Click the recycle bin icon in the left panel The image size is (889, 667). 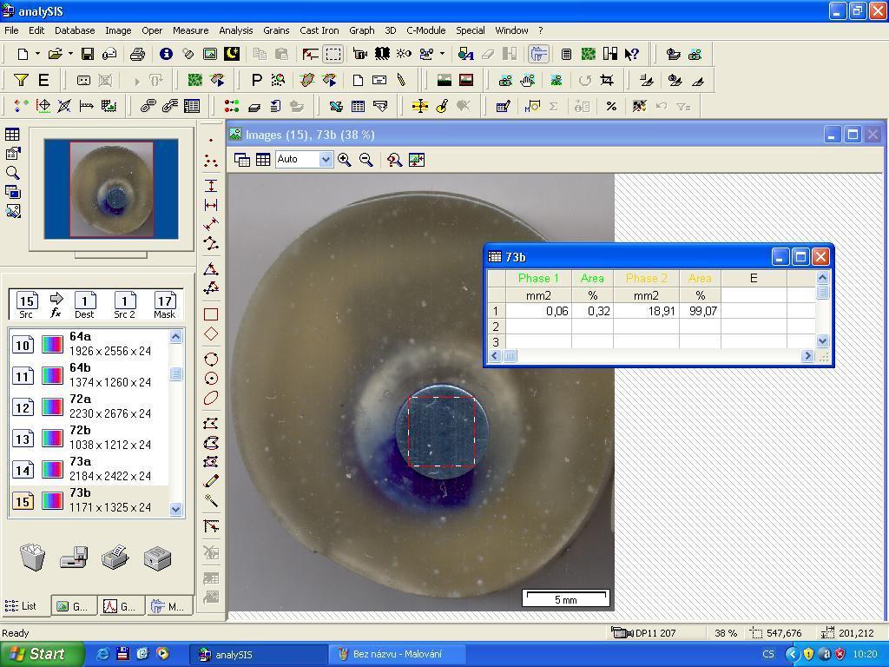[32, 557]
